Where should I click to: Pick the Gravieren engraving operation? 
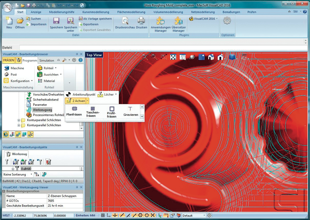tap(130, 111)
